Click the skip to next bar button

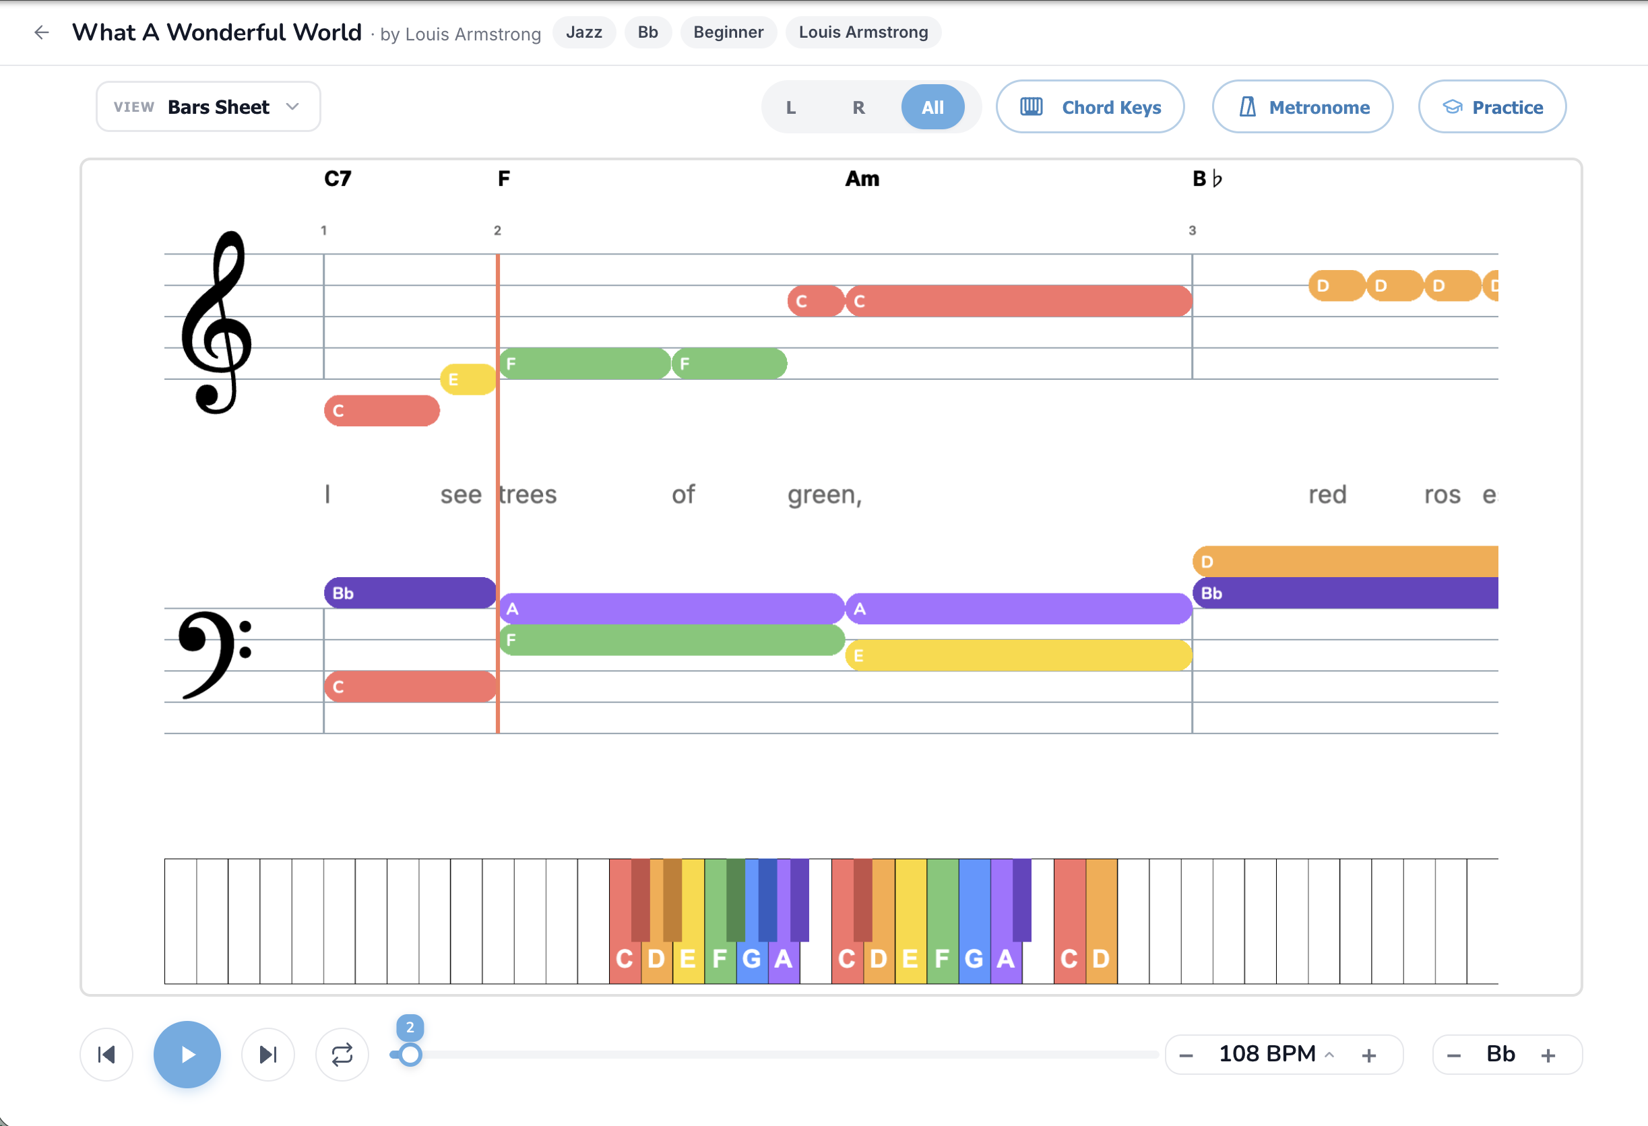[268, 1055]
